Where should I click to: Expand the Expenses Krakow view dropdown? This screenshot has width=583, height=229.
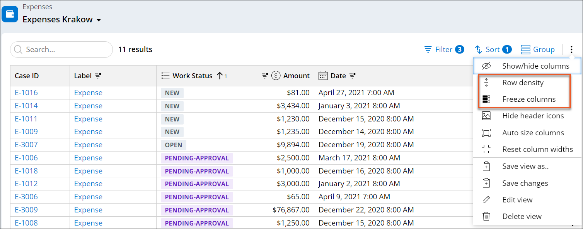click(x=99, y=20)
